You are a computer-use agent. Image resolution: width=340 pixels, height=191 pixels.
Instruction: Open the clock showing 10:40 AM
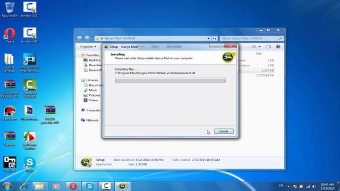pos(327,186)
